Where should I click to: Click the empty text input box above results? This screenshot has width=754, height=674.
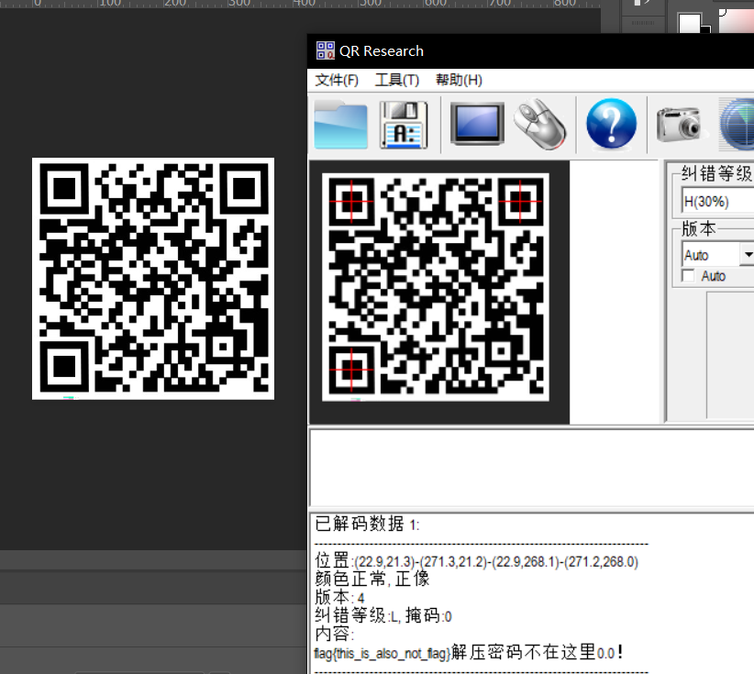click(x=530, y=467)
